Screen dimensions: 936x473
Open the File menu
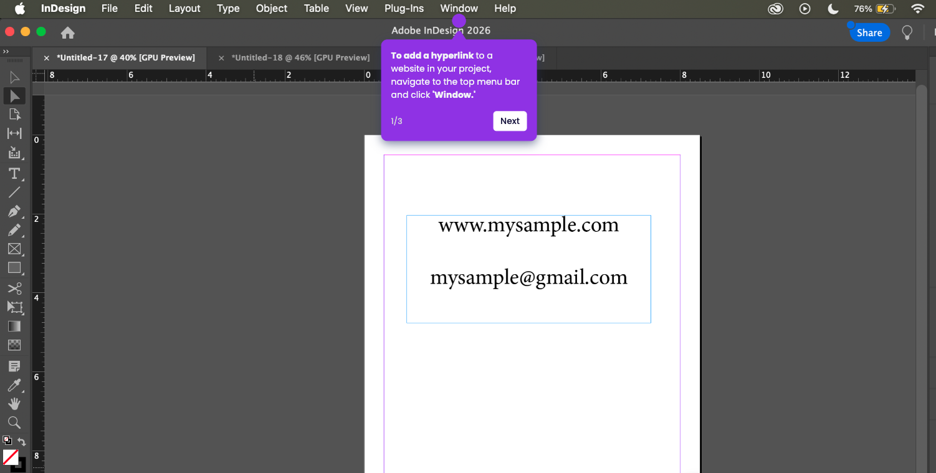(110, 8)
